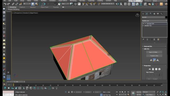Click the Undo arrow icon
The image size is (170, 96).
5,4
